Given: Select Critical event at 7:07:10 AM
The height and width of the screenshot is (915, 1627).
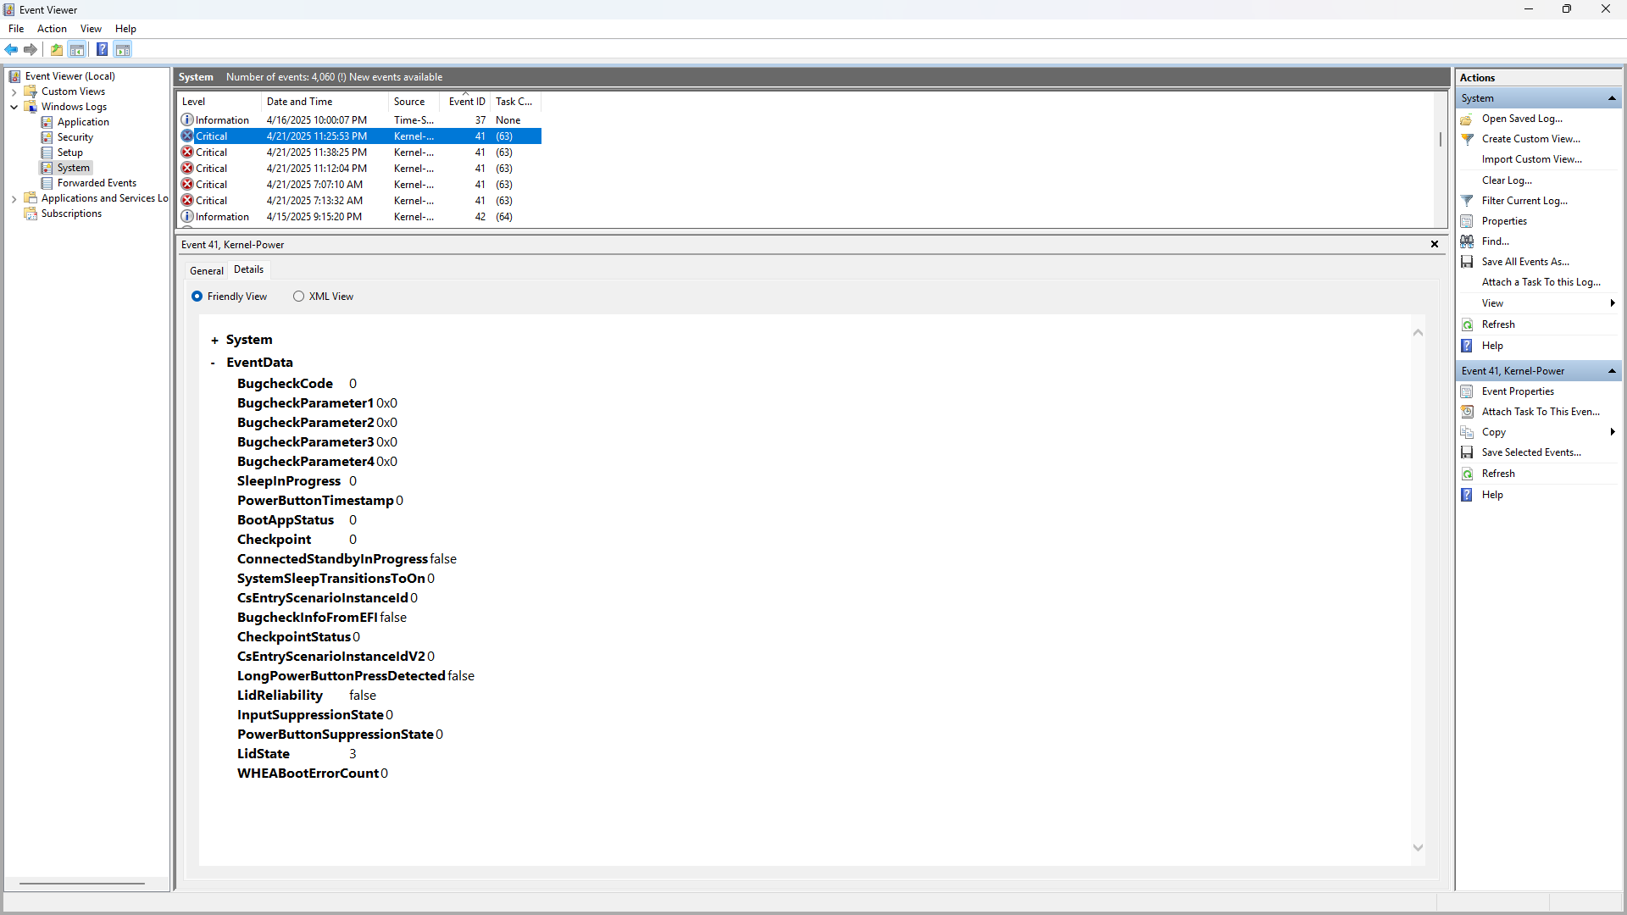Looking at the screenshot, I should 359,185.
